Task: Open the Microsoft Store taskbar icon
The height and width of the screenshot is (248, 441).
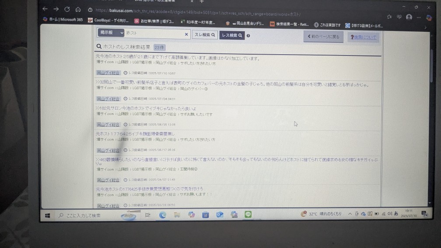Action: click(206, 215)
